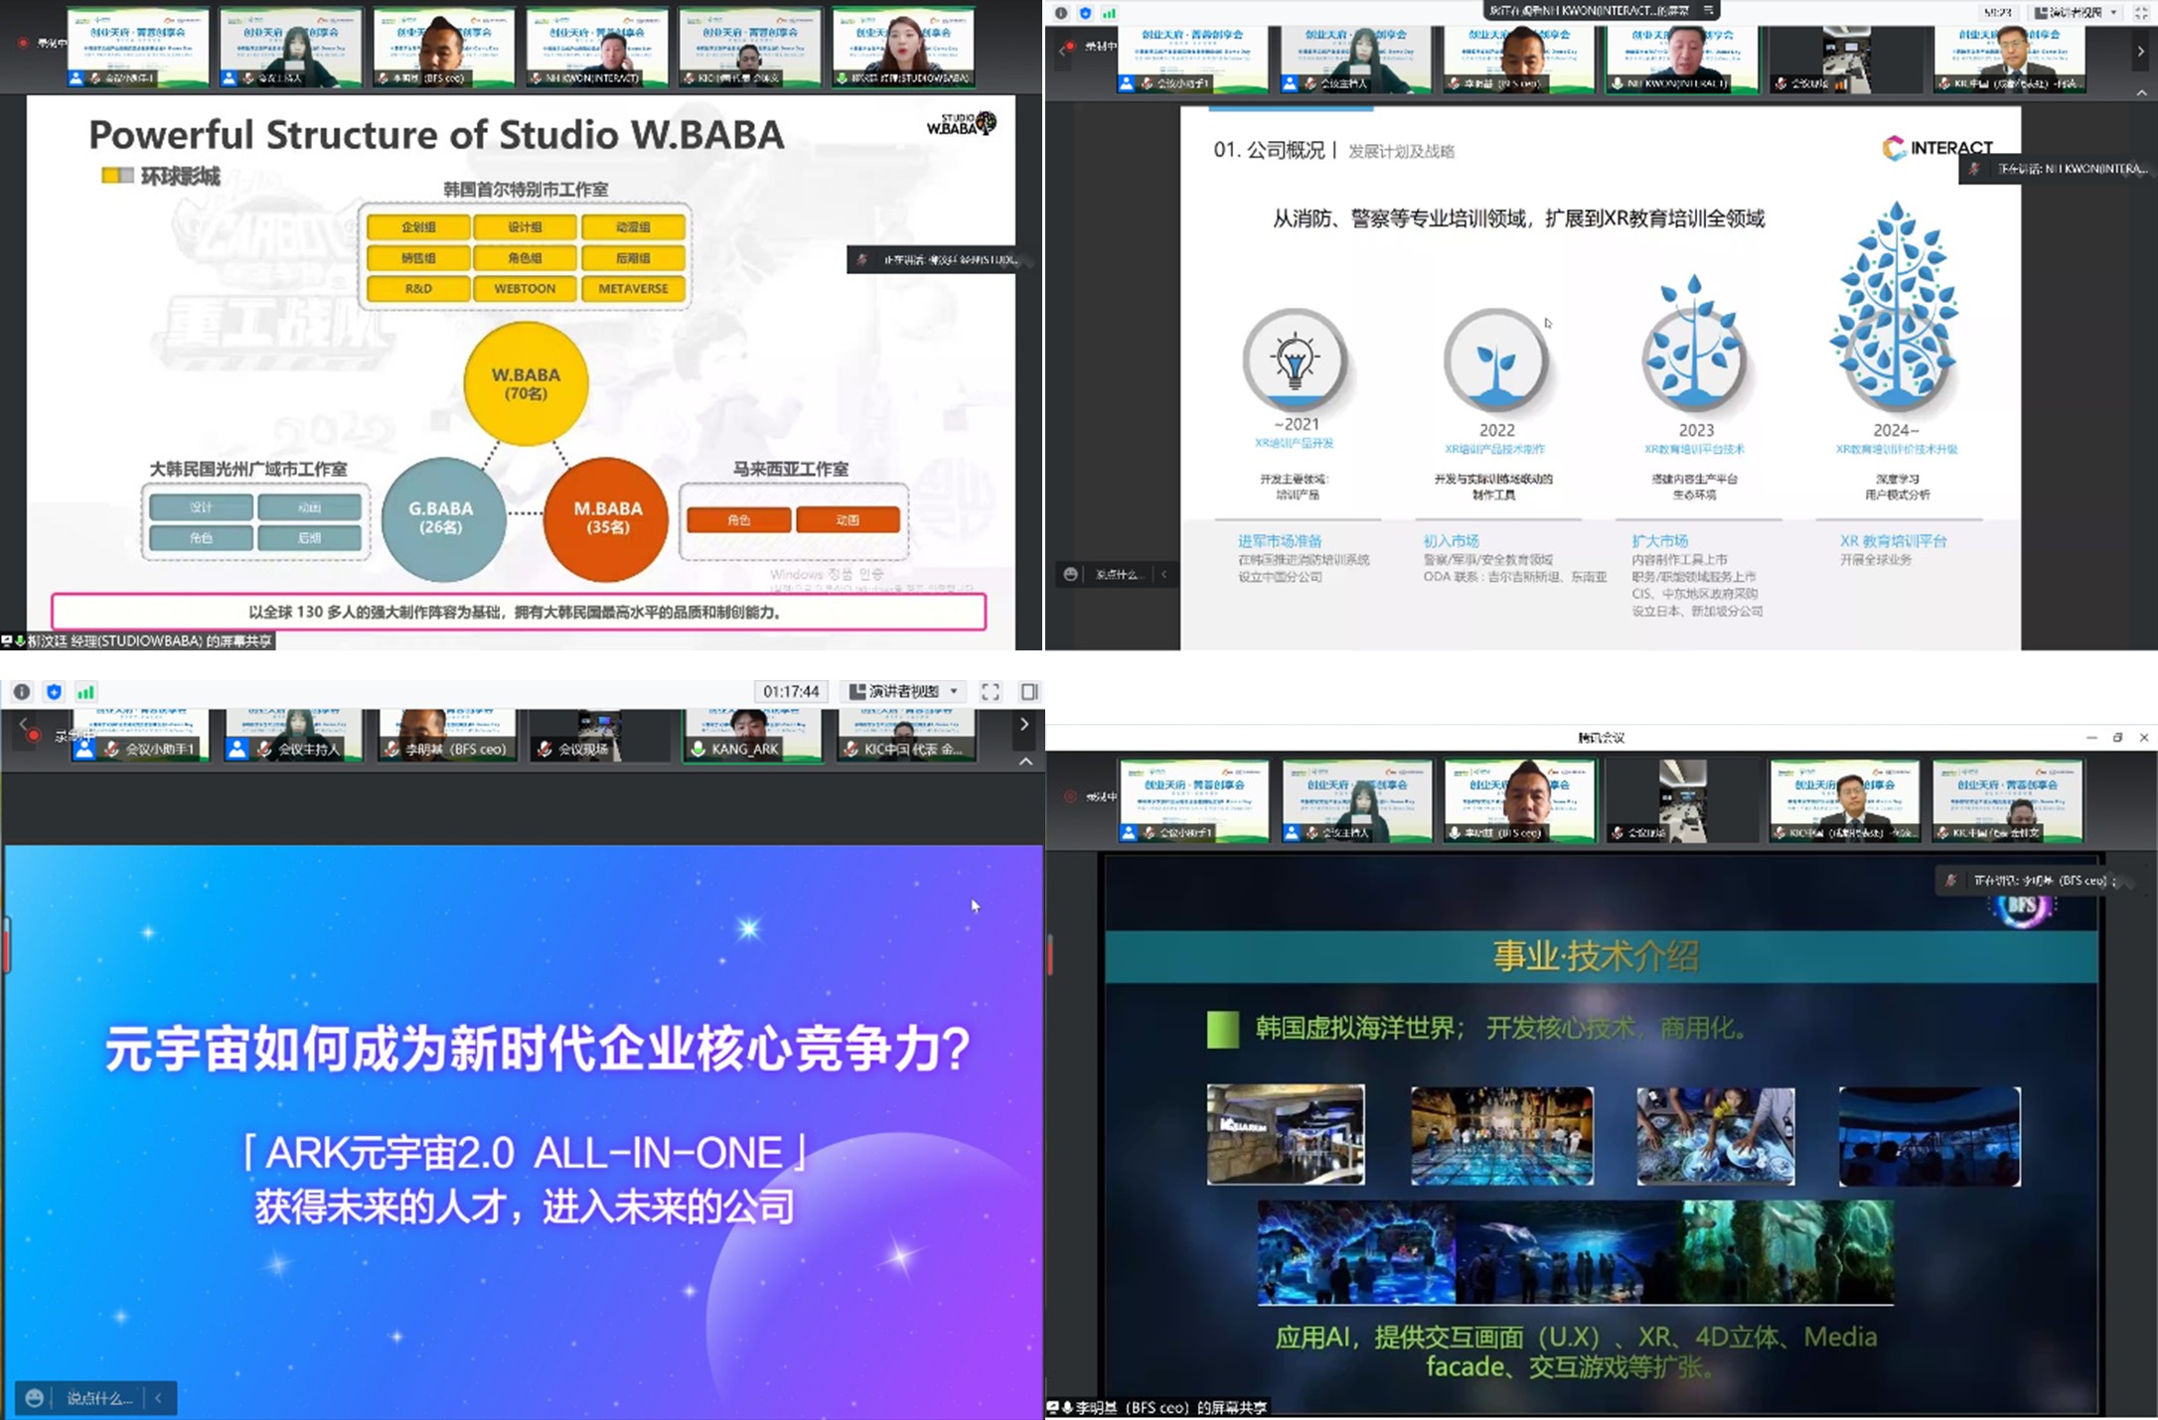Toggle muted mic on 会议现场 tile in ARK window

click(x=544, y=749)
